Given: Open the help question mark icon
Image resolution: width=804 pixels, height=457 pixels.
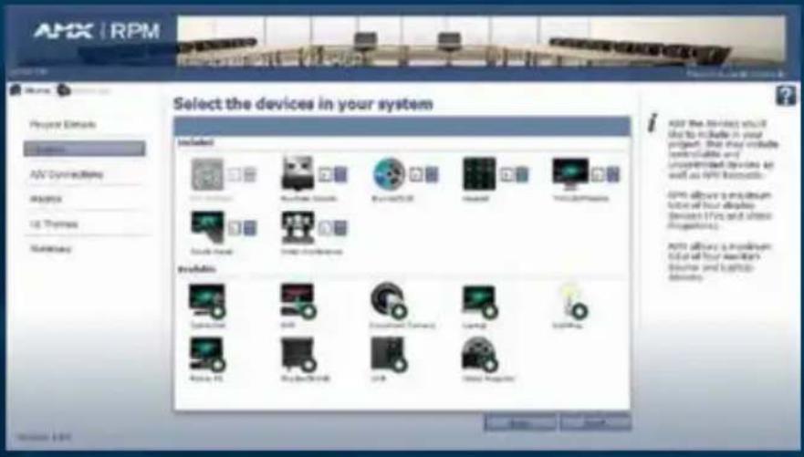Looking at the screenshot, I should (x=786, y=95).
